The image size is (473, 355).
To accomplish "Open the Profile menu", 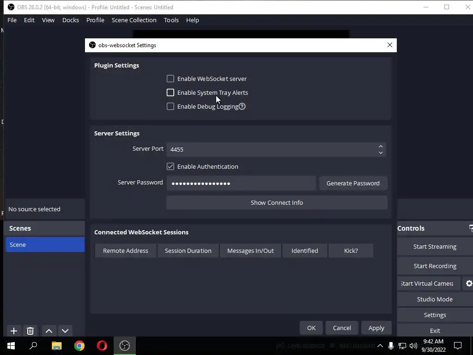I will 95,20.
